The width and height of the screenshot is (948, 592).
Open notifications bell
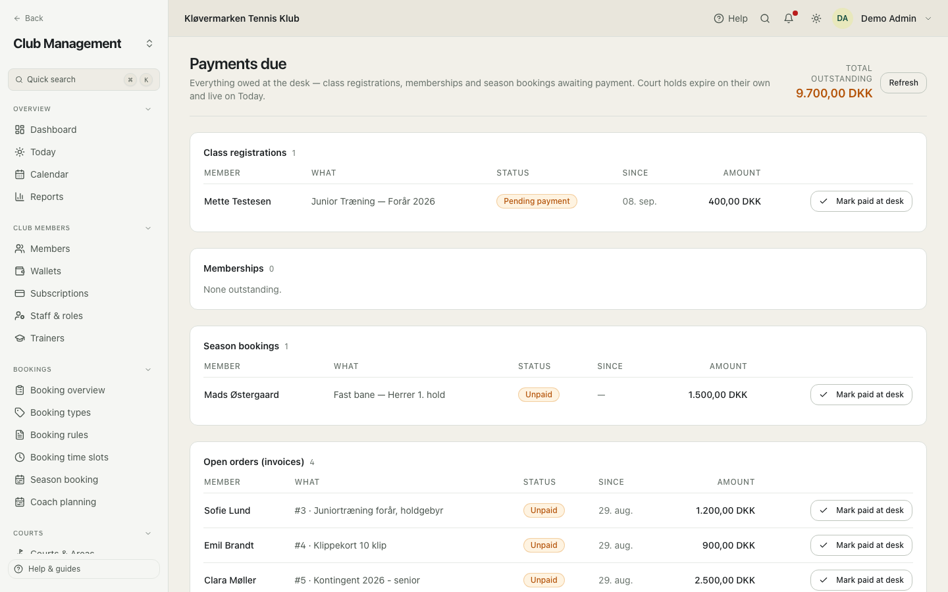(x=789, y=18)
